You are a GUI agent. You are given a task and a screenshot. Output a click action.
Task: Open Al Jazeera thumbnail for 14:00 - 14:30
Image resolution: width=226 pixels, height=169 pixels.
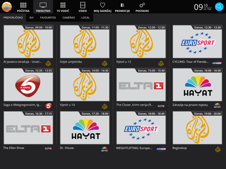point(85,85)
